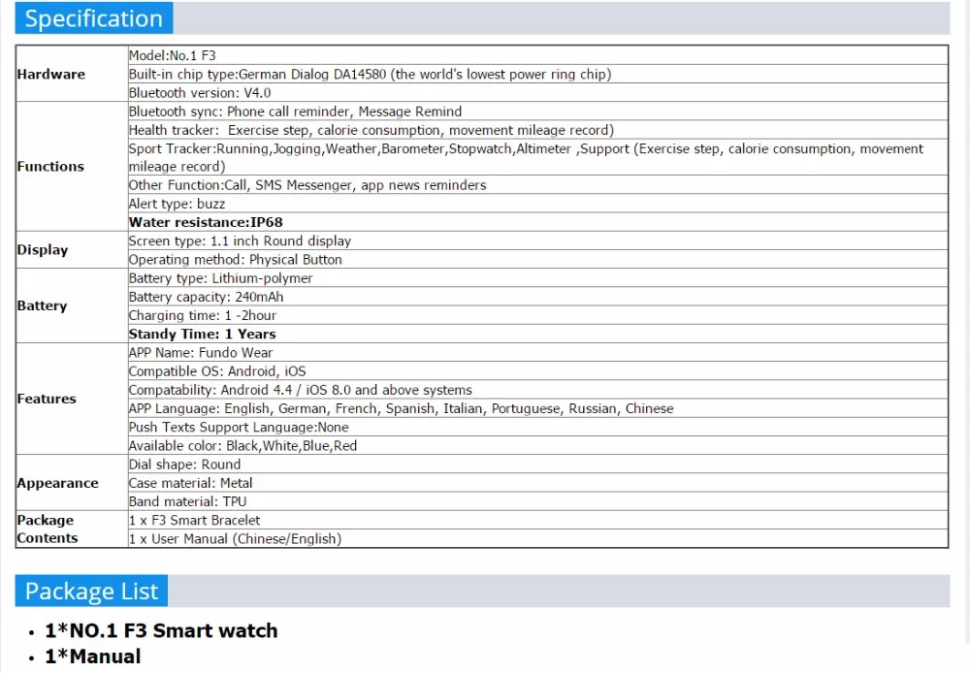
Task: Click the Bluetooth sync Phone call reminder row
Action: tap(538, 112)
